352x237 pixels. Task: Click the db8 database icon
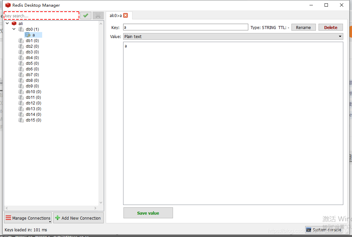coord(21,80)
